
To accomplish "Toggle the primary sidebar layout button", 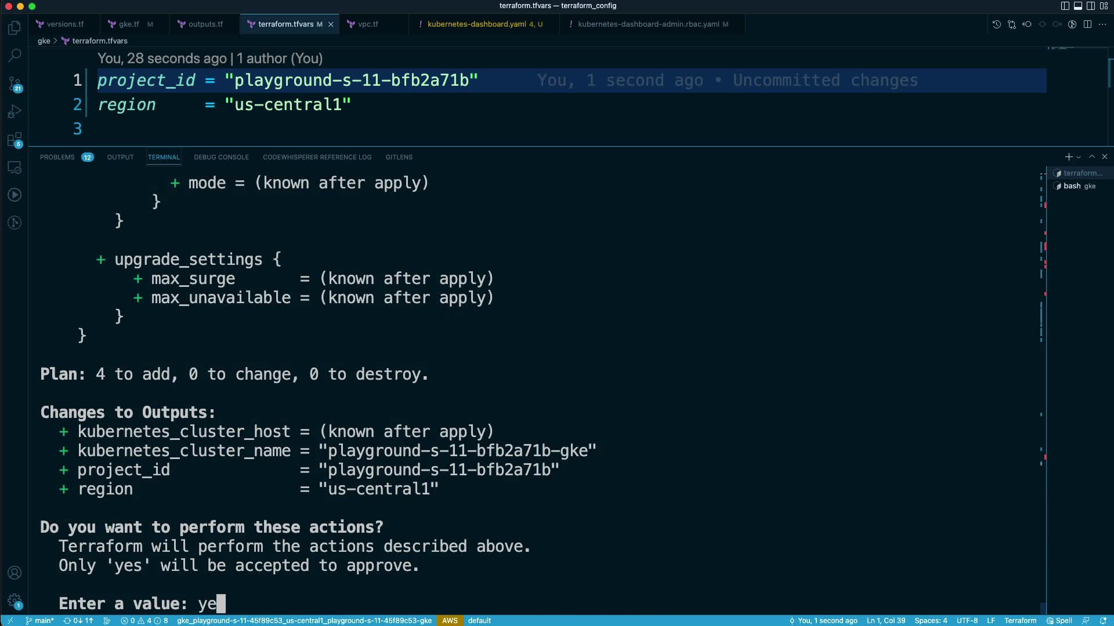I will coord(1065,6).
